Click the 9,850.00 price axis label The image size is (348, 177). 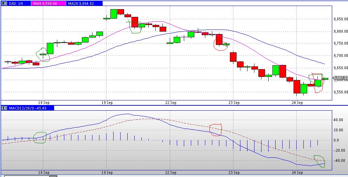point(341,19)
